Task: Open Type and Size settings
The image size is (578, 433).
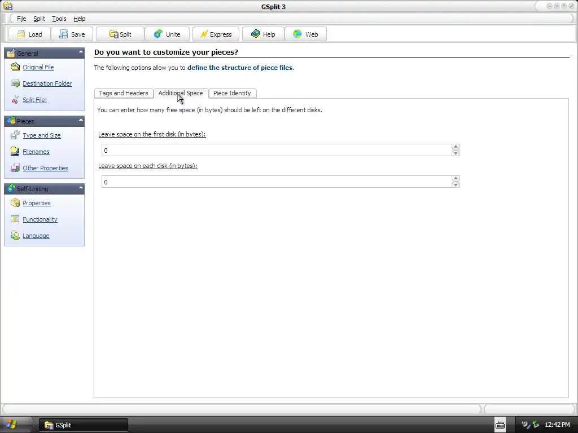Action: pos(42,135)
